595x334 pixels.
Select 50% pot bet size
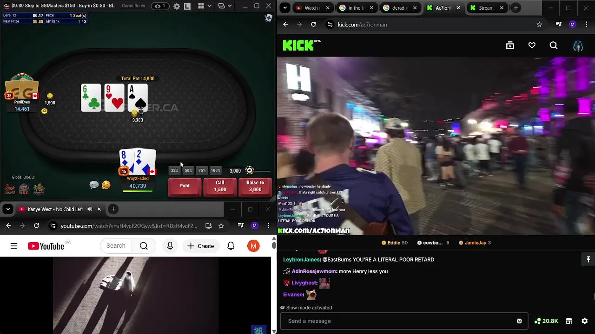[188, 171]
